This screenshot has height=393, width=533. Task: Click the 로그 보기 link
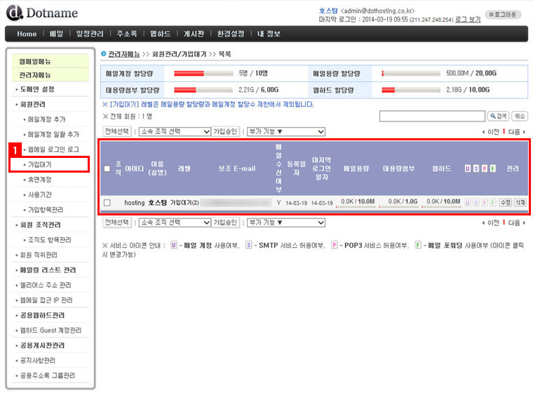point(468,20)
